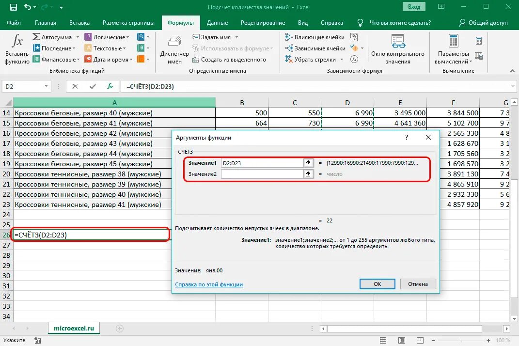
Task: Click the dialog help question mark
Action: [407, 137]
